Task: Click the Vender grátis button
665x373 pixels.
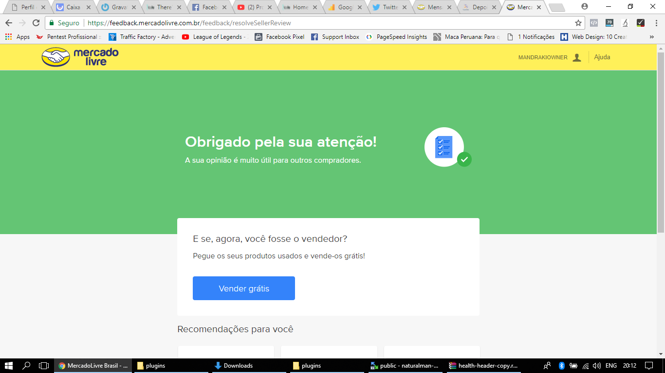Action: pyautogui.click(x=244, y=288)
